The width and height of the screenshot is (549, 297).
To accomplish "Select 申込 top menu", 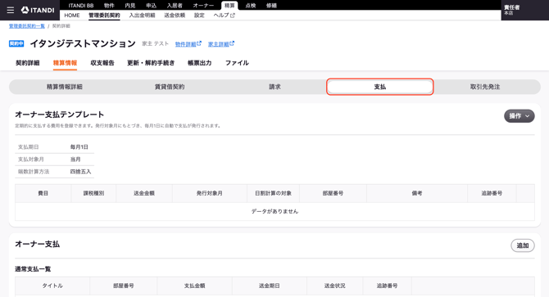I will tap(152, 6).
